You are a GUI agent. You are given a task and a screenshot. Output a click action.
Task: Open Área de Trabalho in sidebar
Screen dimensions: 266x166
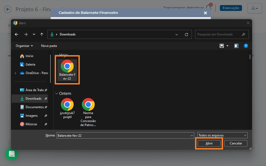point(32,90)
